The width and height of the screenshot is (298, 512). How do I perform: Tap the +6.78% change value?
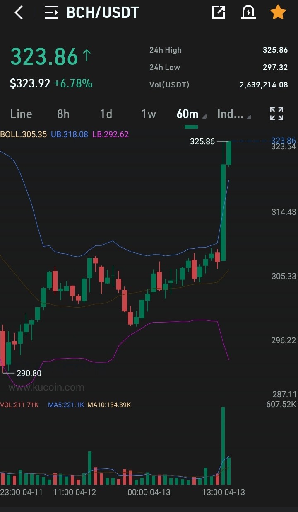(73, 83)
